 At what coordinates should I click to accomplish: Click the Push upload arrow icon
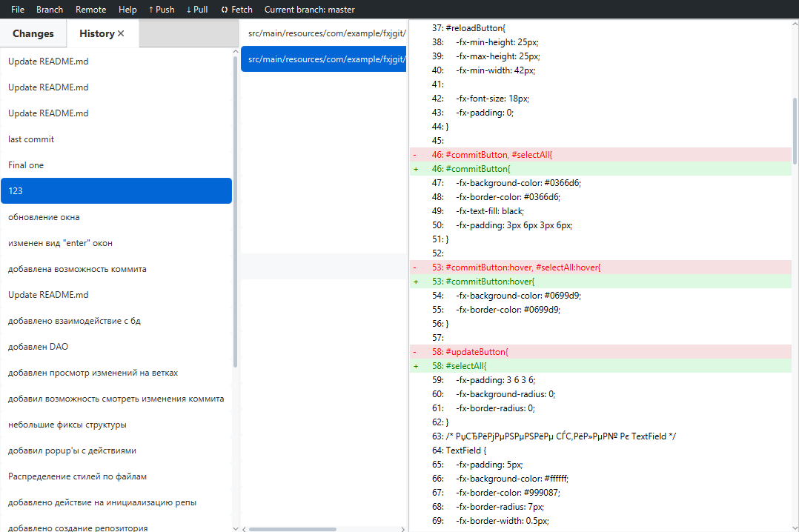(x=151, y=10)
